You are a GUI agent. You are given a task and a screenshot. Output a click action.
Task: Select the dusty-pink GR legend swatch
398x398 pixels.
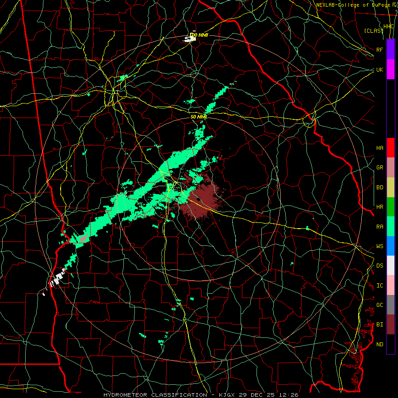coord(390,167)
